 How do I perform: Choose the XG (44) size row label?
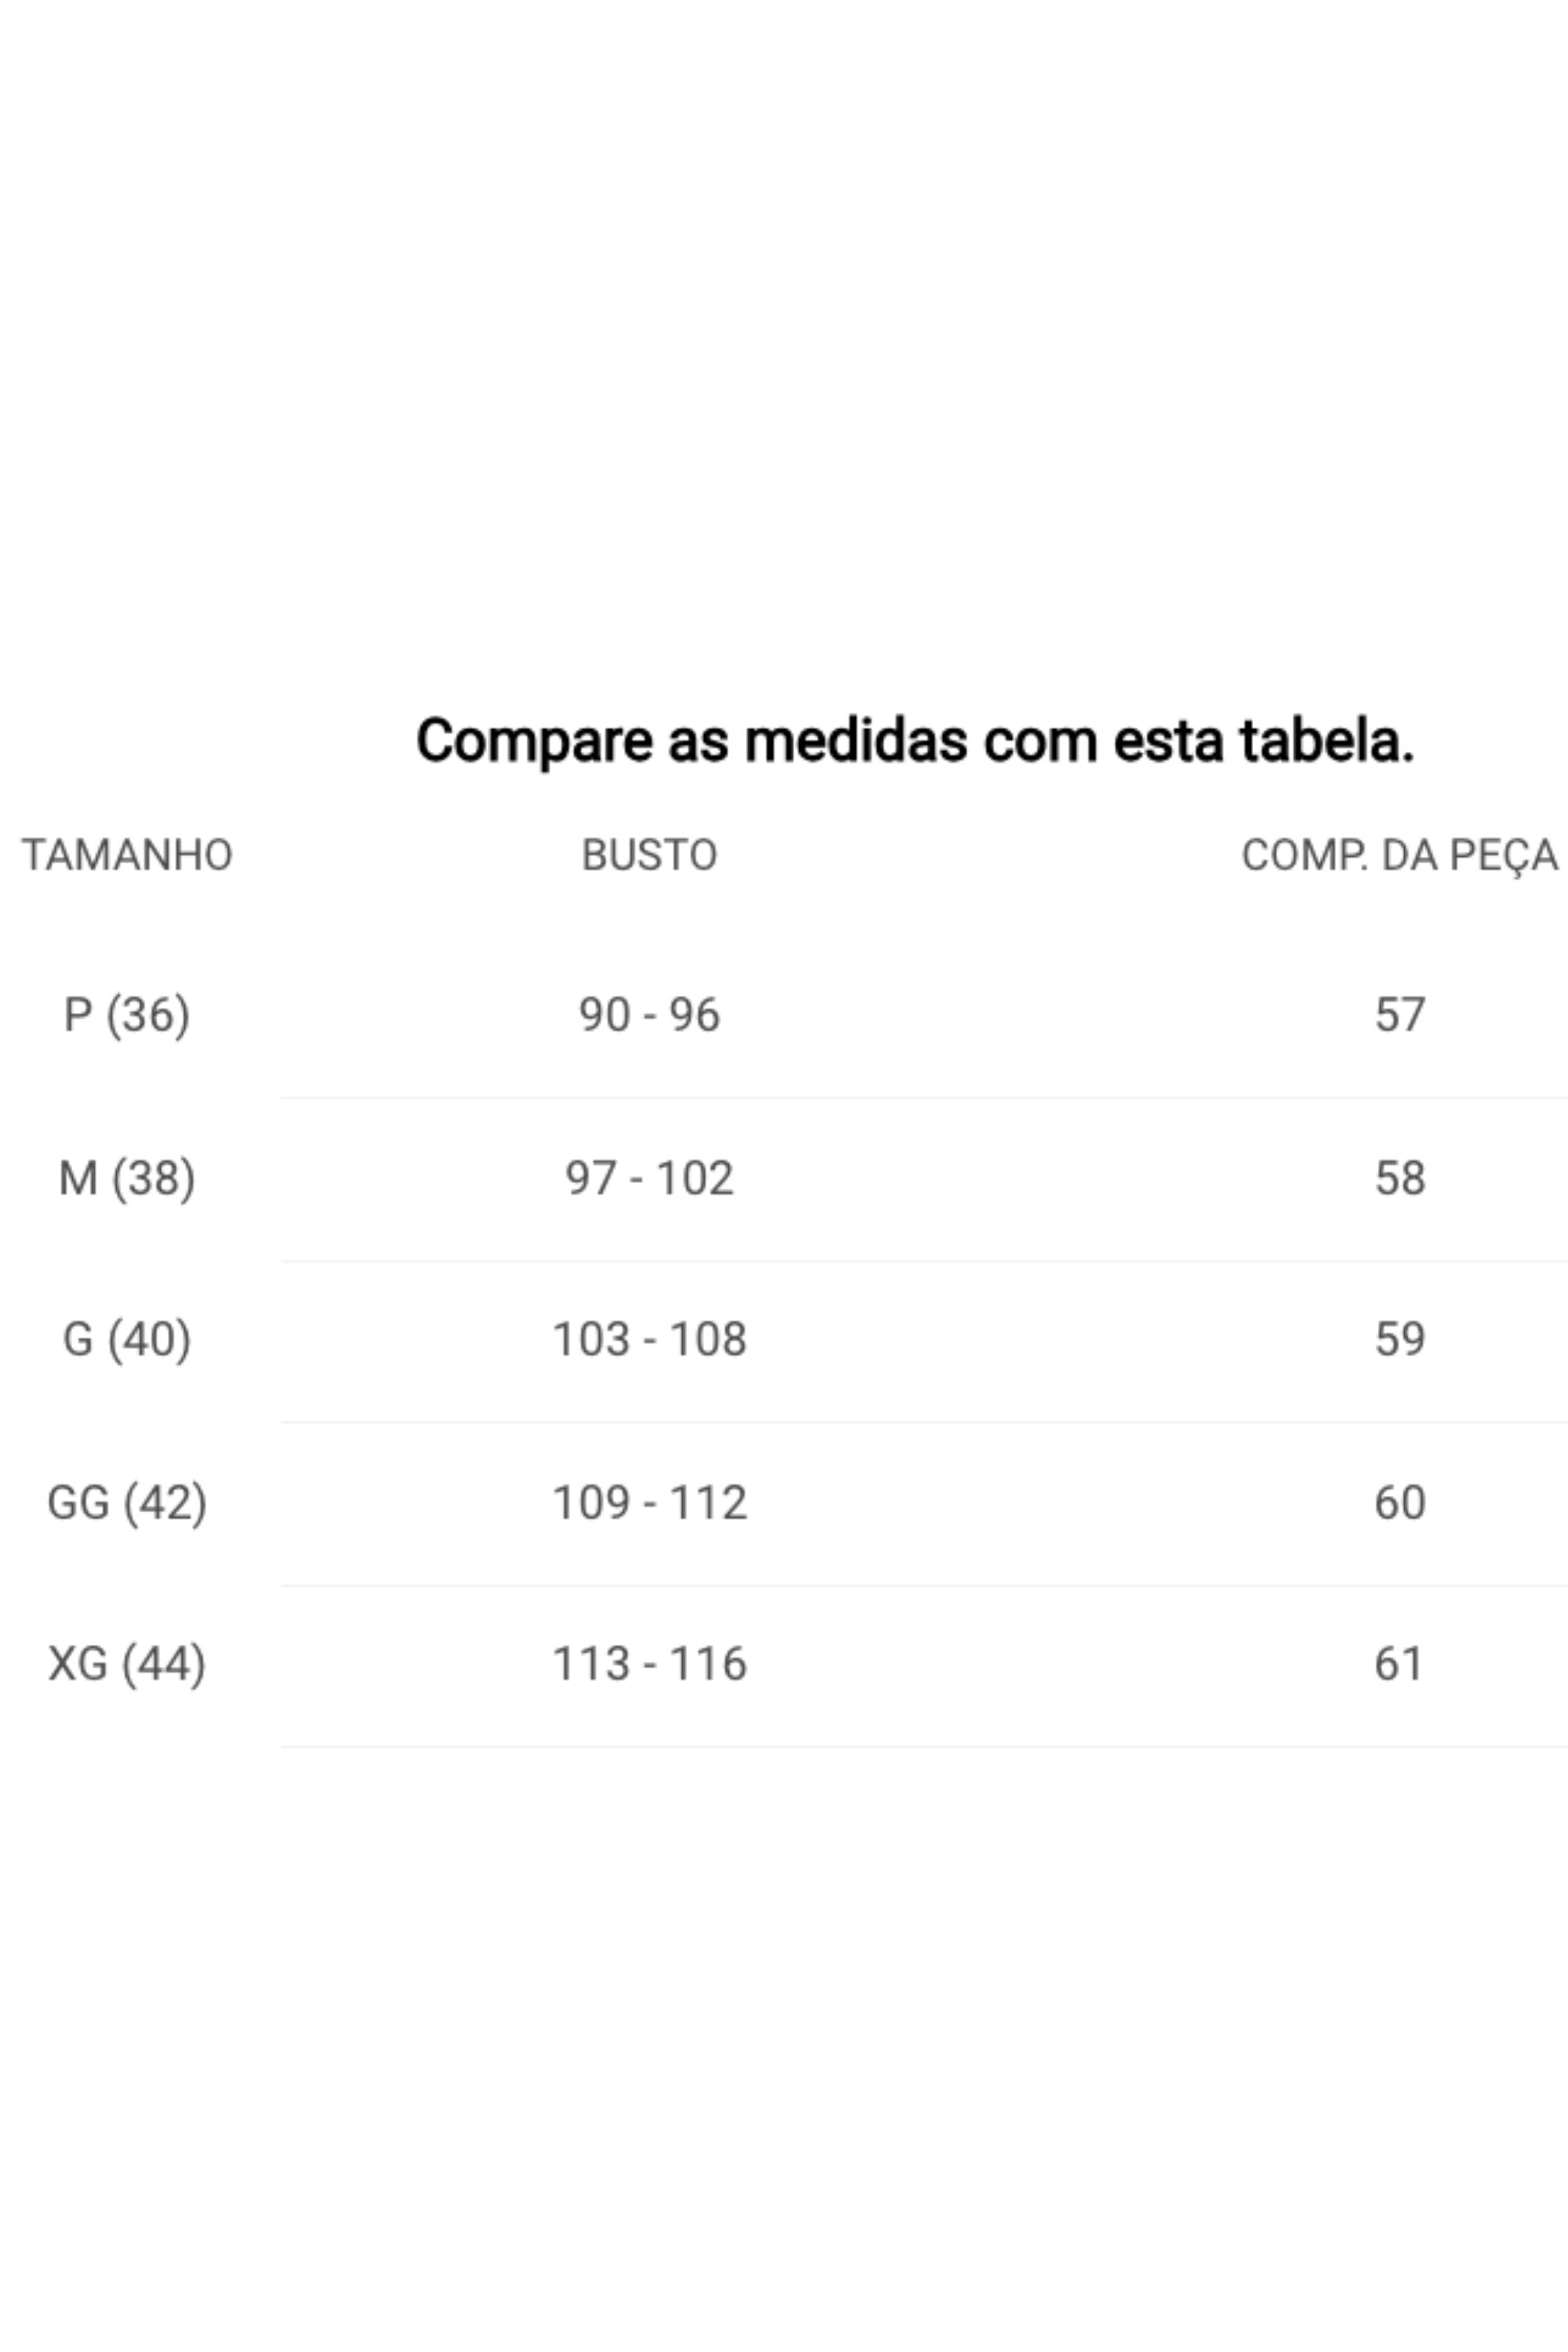click(127, 1664)
